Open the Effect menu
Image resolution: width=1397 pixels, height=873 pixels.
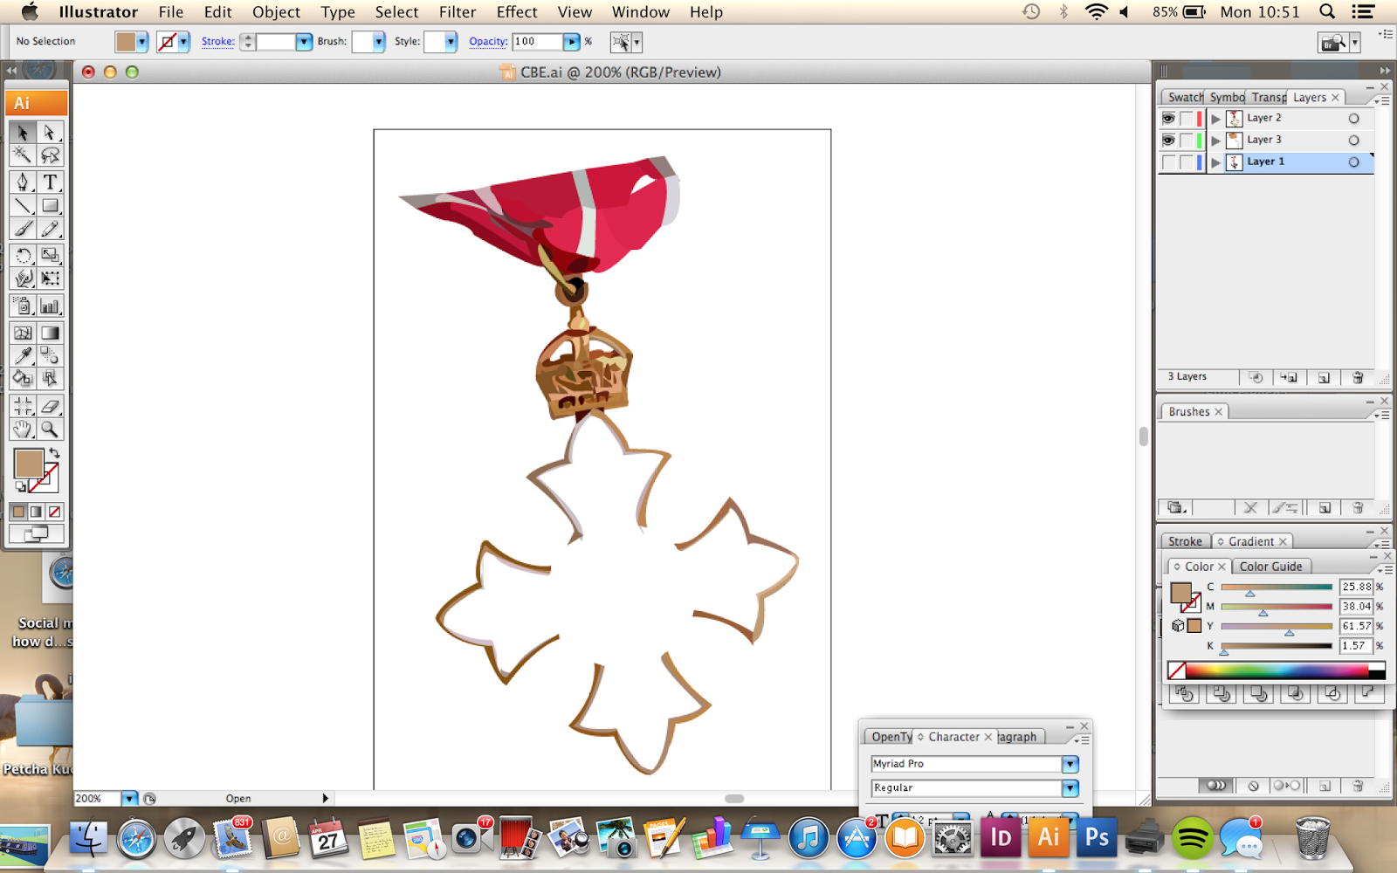[x=517, y=12]
